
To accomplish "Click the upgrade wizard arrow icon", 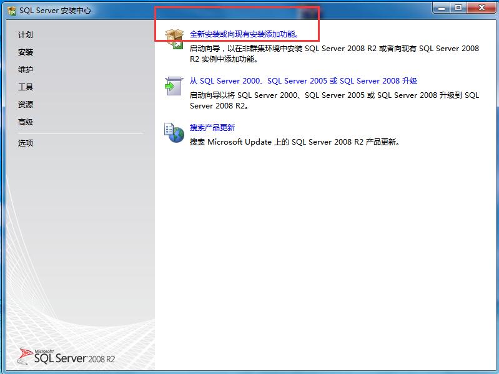I will point(174,86).
